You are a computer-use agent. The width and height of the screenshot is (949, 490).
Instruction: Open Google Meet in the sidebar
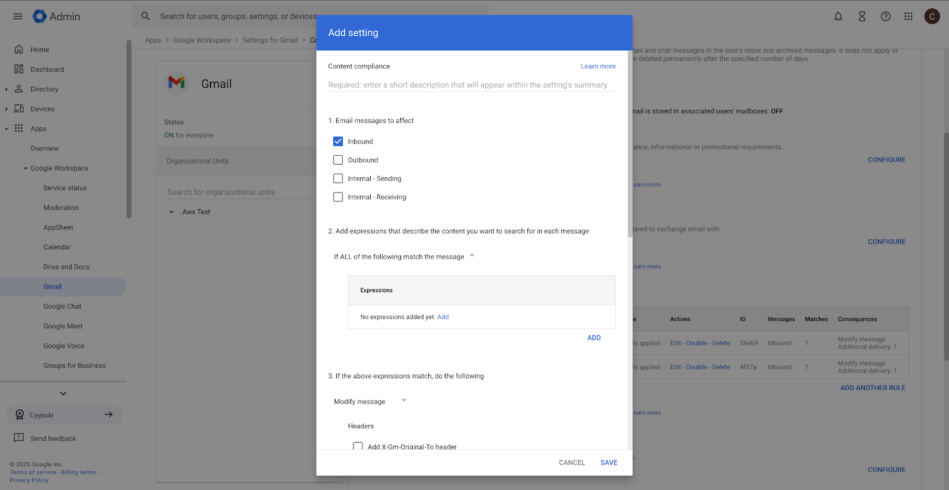[63, 326]
